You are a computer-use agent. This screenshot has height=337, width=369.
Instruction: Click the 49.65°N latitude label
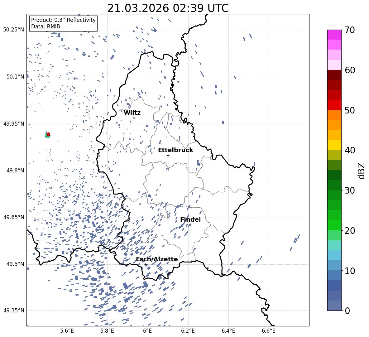[14, 217]
